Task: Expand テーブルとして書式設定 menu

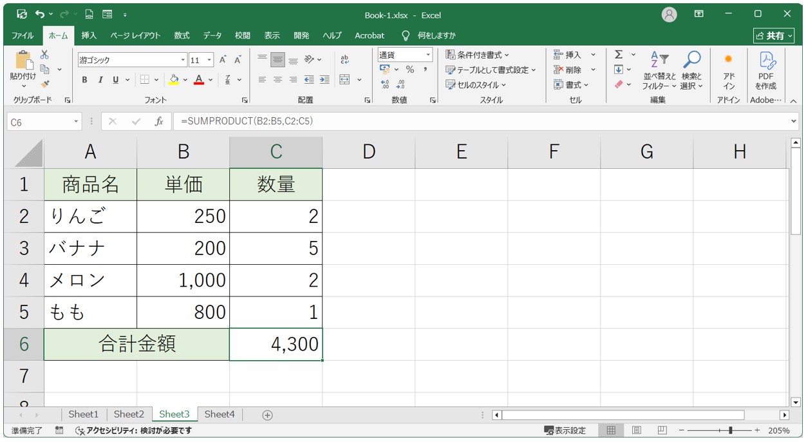Action: 491,70
